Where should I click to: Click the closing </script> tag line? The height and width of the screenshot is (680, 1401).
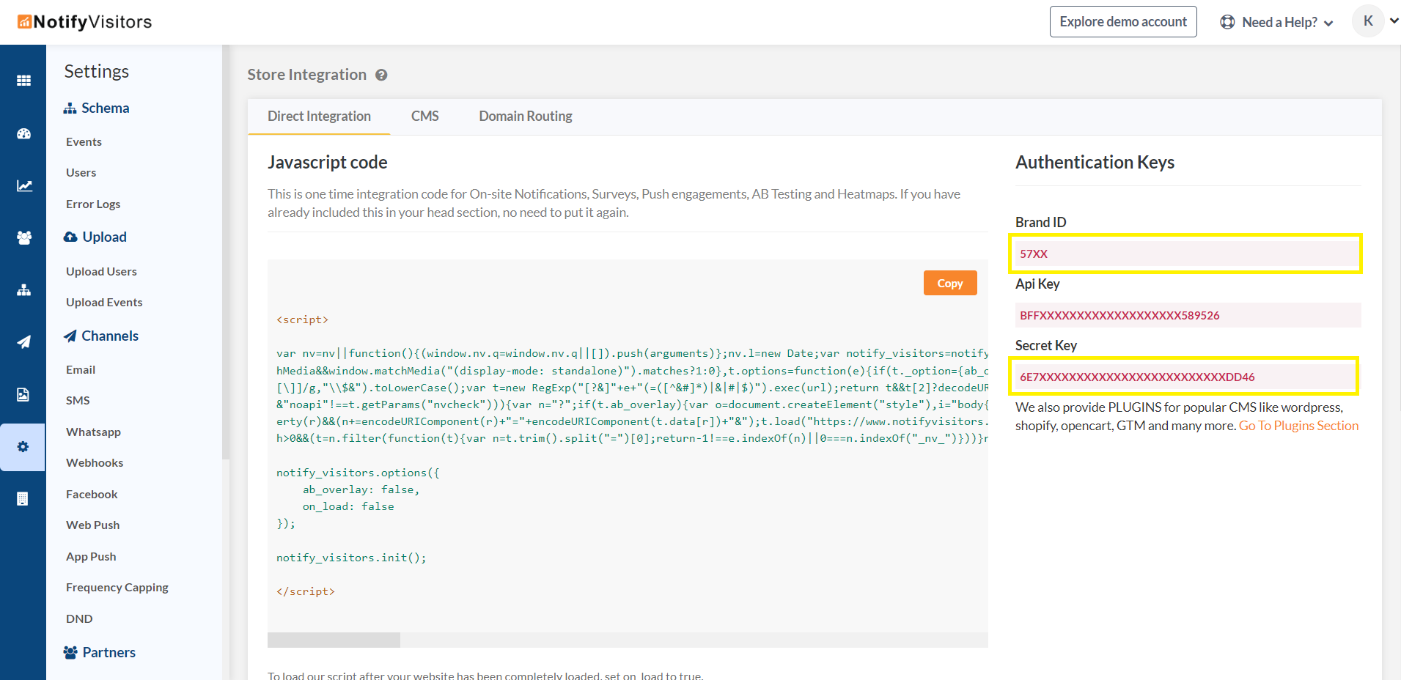305,592
